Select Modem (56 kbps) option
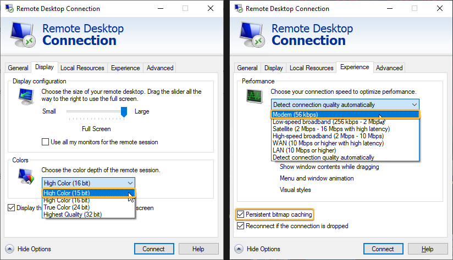The image size is (453, 260). pyautogui.click(x=345, y=115)
